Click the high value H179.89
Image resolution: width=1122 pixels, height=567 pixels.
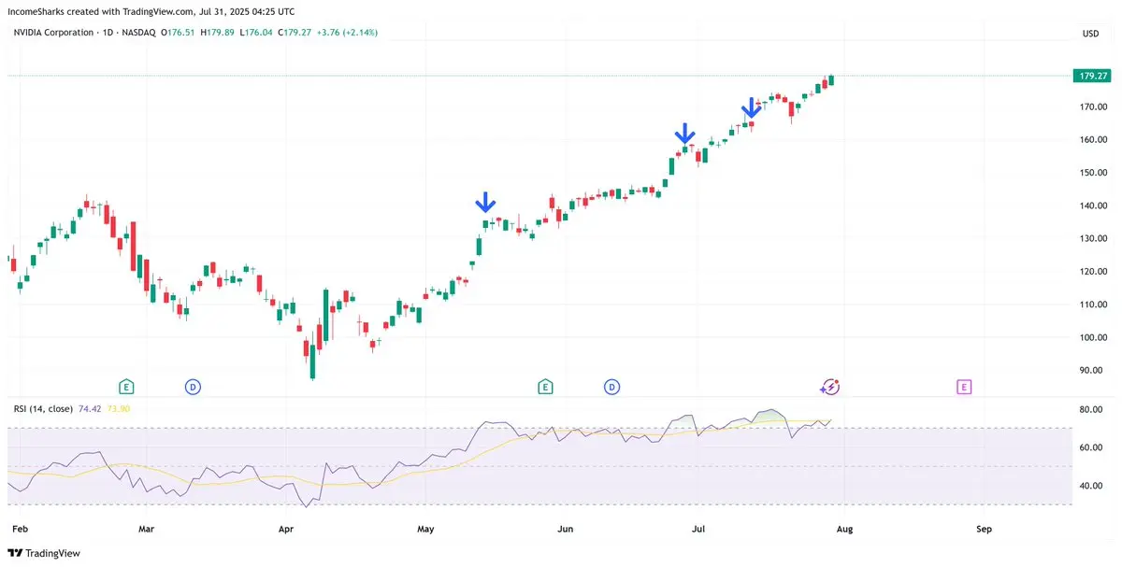[215, 33]
